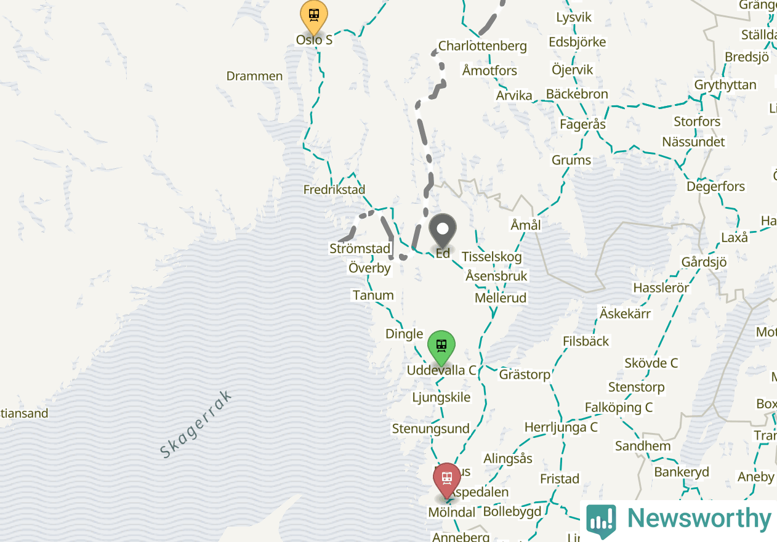The width and height of the screenshot is (777, 542).
Task: Click the red Mölndal train station marker
Action: (x=447, y=480)
